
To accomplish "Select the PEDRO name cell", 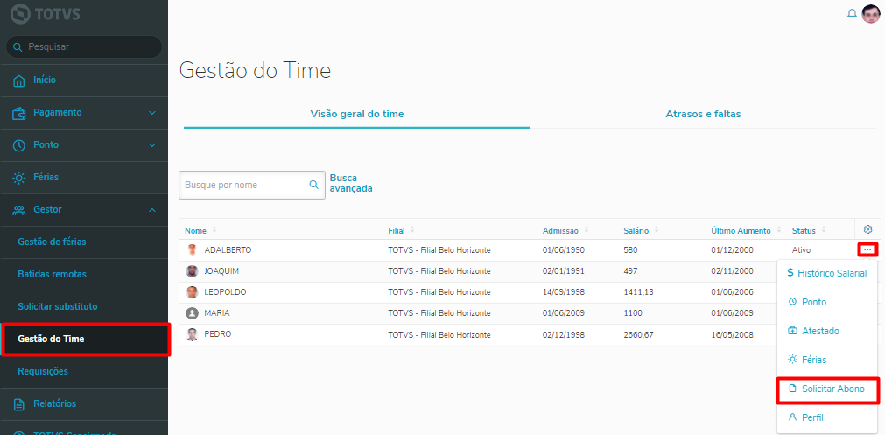I will coord(217,334).
